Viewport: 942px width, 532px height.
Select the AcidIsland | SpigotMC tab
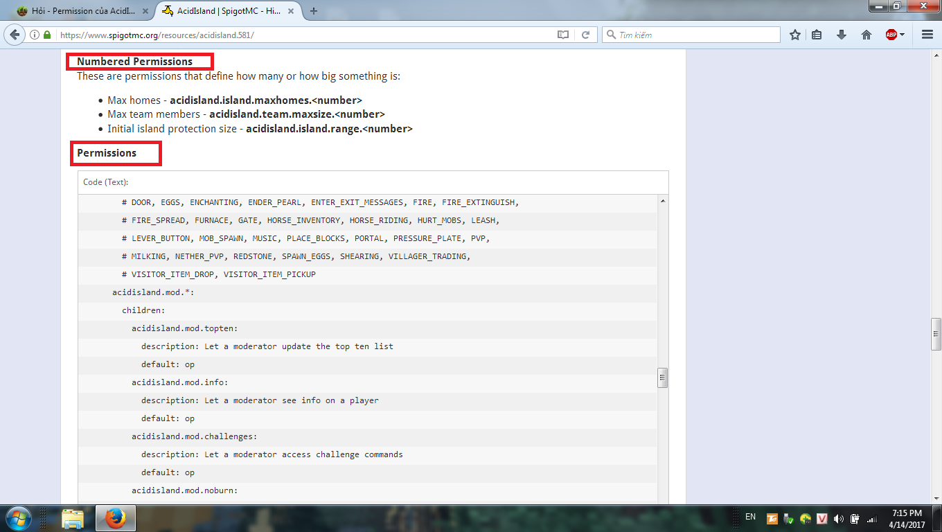pyautogui.click(x=229, y=11)
